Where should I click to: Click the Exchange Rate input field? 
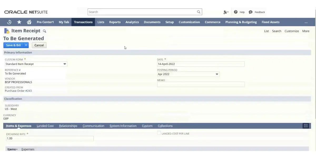[50, 139]
